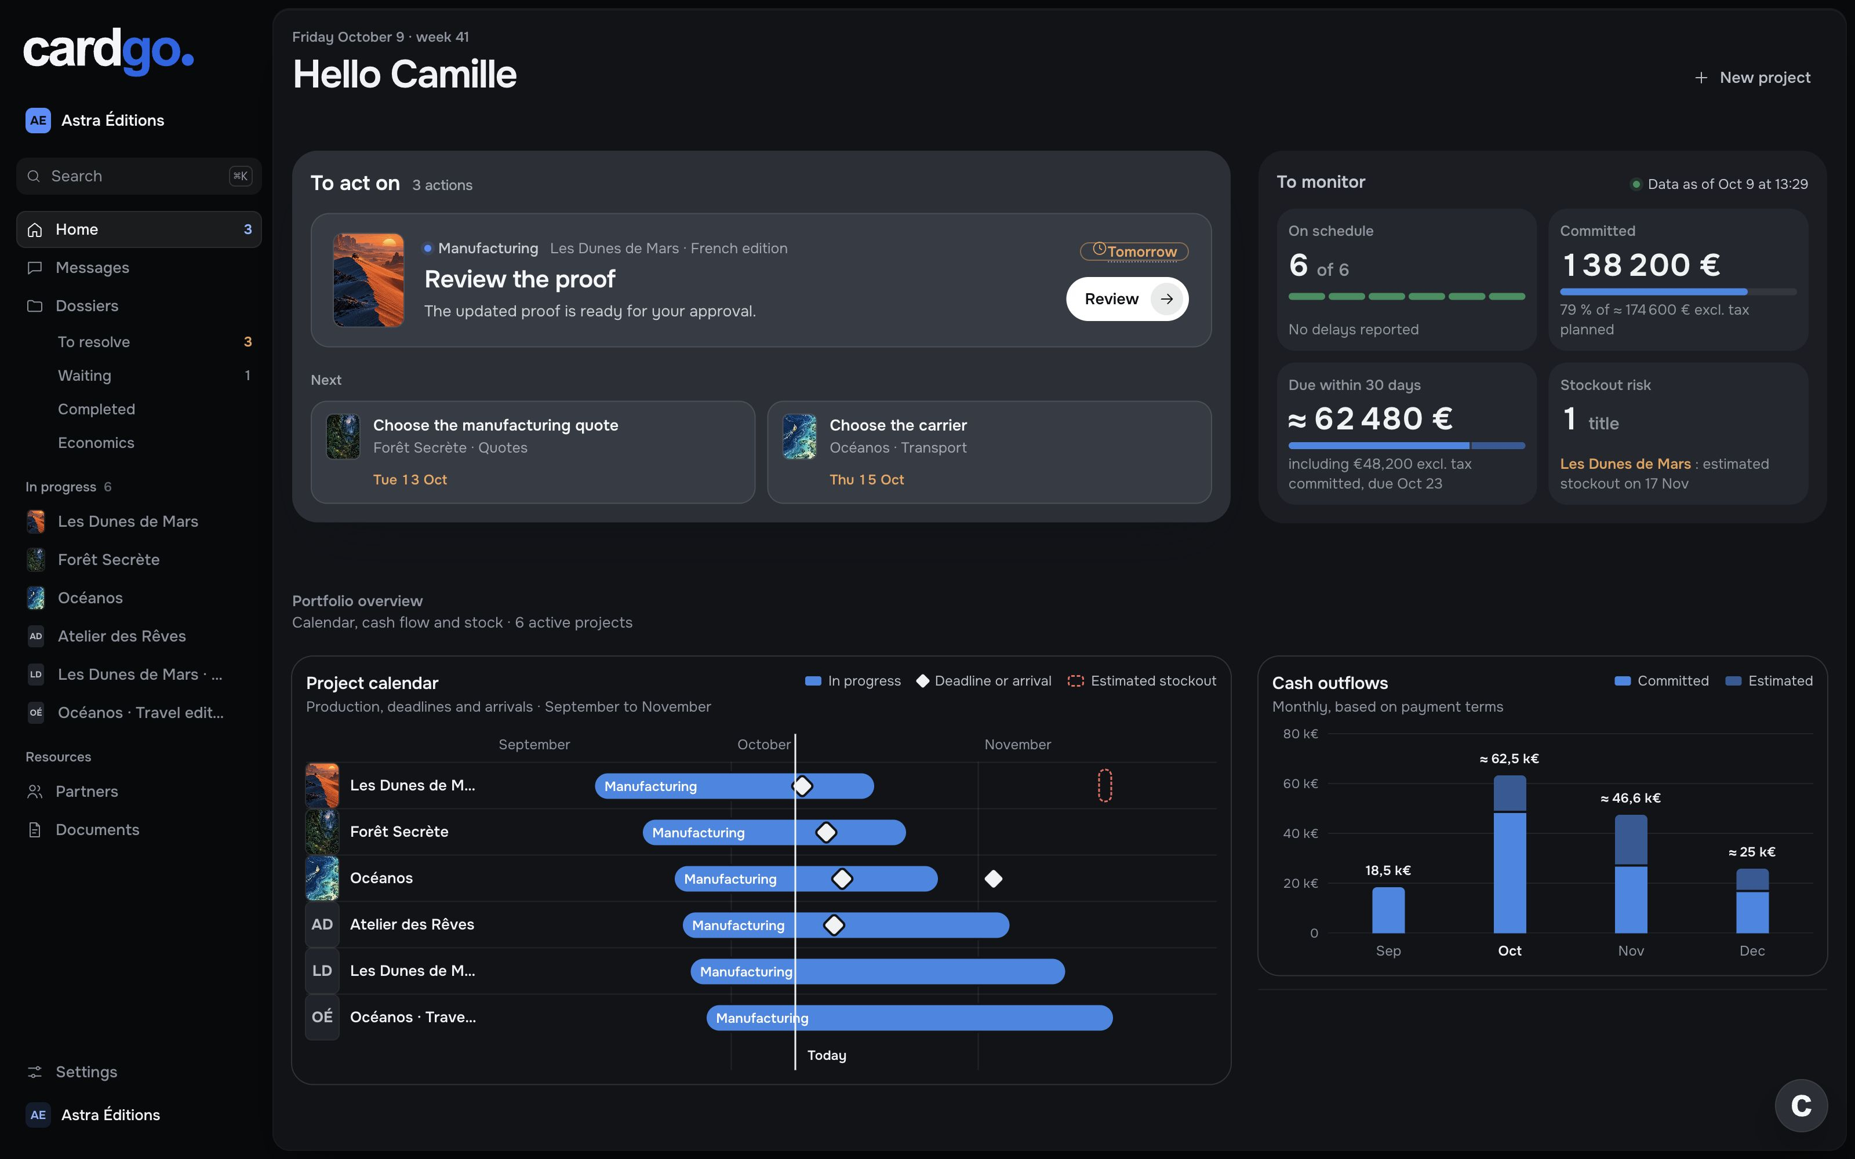1855x1159 pixels.
Task: Open the Waiting dossiers list
Action: 139,376
